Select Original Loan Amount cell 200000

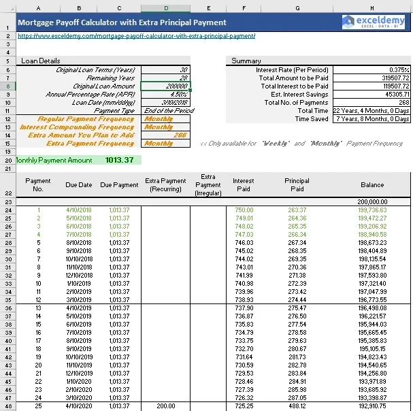(x=165, y=86)
